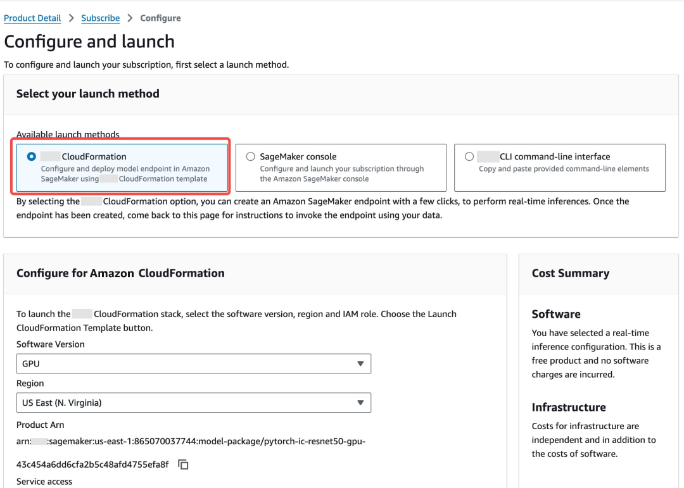684x488 pixels.
Task: Click the Configure and launch heading
Action: (x=89, y=42)
